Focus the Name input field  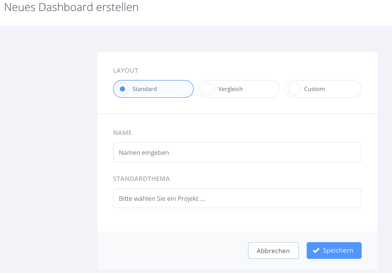coord(237,152)
